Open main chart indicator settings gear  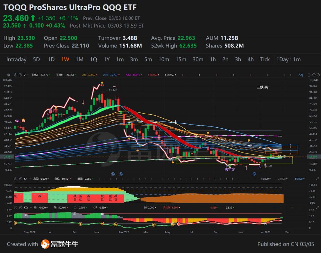pyautogui.click(x=15, y=75)
